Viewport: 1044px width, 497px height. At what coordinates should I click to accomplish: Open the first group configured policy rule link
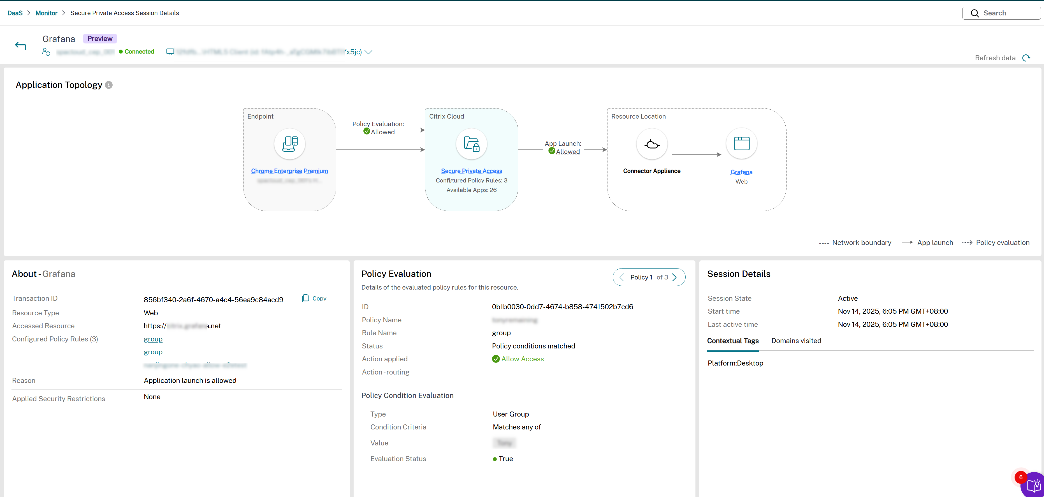pyautogui.click(x=153, y=339)
